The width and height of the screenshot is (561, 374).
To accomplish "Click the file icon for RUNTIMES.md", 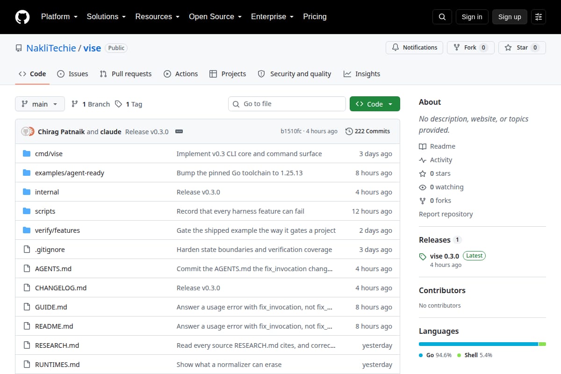I will point(27,365).
